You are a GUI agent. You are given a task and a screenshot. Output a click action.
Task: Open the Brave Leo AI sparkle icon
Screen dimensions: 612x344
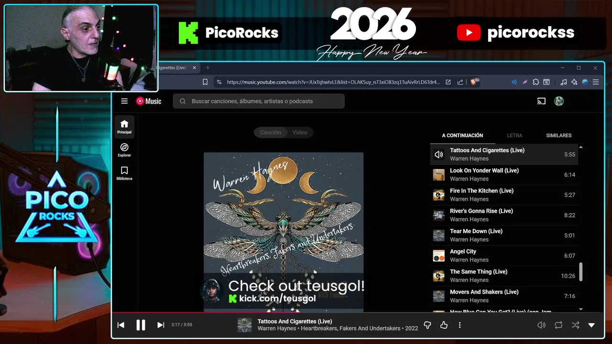click(x=574, y=82)
